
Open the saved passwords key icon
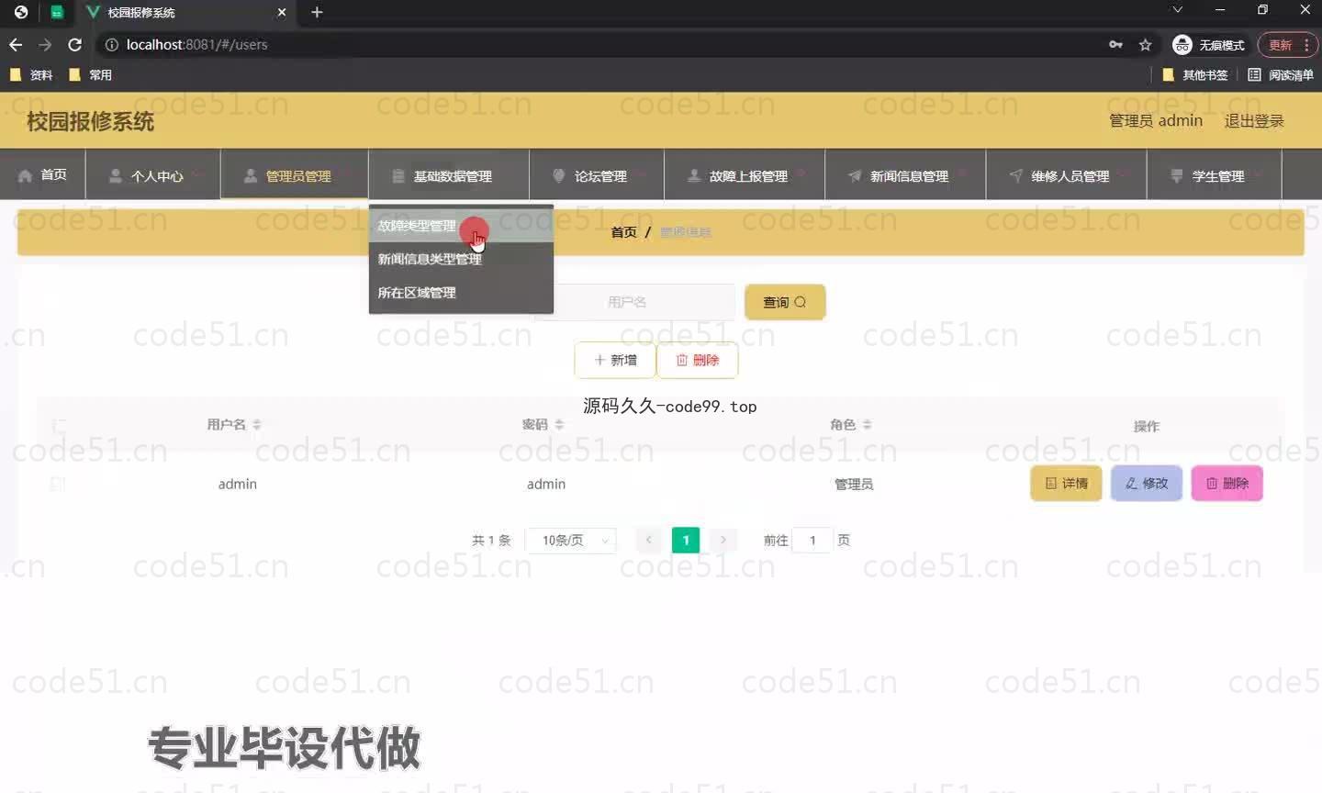1115,45
